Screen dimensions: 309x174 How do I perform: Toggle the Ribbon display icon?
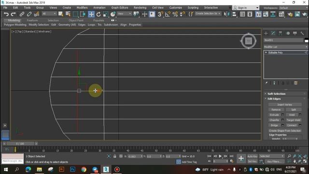[259, 14]
